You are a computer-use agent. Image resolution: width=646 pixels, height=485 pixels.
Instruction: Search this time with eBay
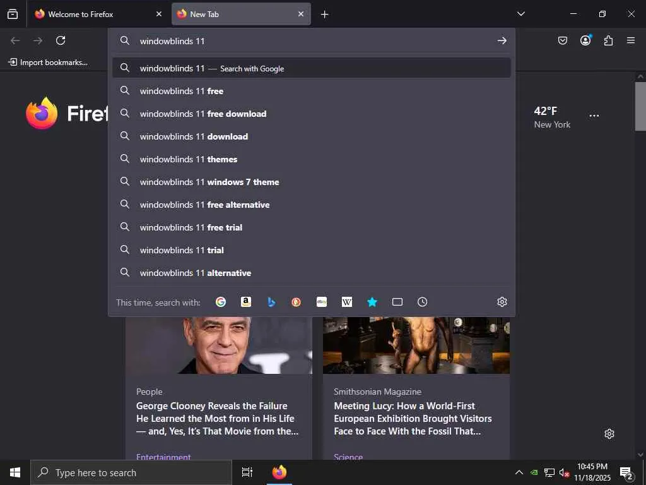[322, 302]
